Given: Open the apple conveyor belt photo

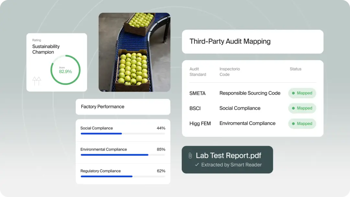Looking at the screenshot, I should coord(134,52).
